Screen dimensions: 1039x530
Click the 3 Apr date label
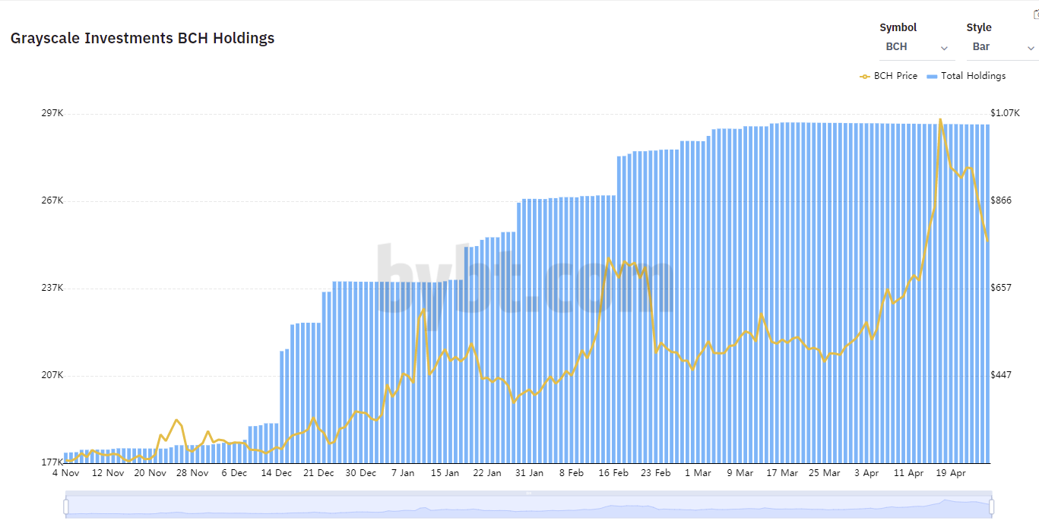tap(866, 473)
